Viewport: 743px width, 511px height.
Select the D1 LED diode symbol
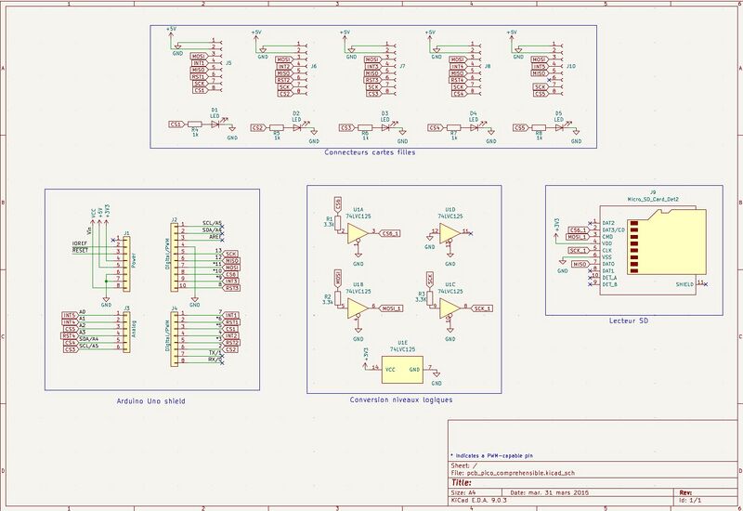tap(215, 124)
